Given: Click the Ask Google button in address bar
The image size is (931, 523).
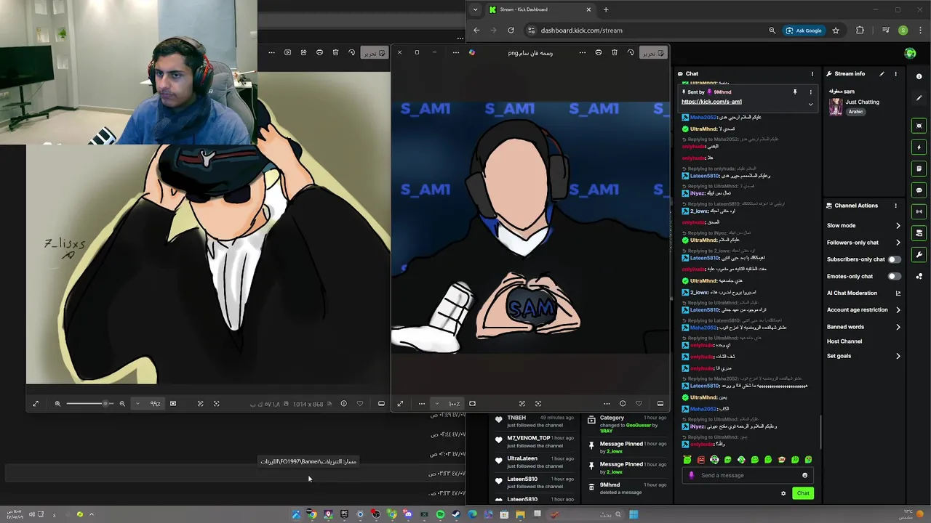Looking at the screenshot, I should (x=804, y=31).
